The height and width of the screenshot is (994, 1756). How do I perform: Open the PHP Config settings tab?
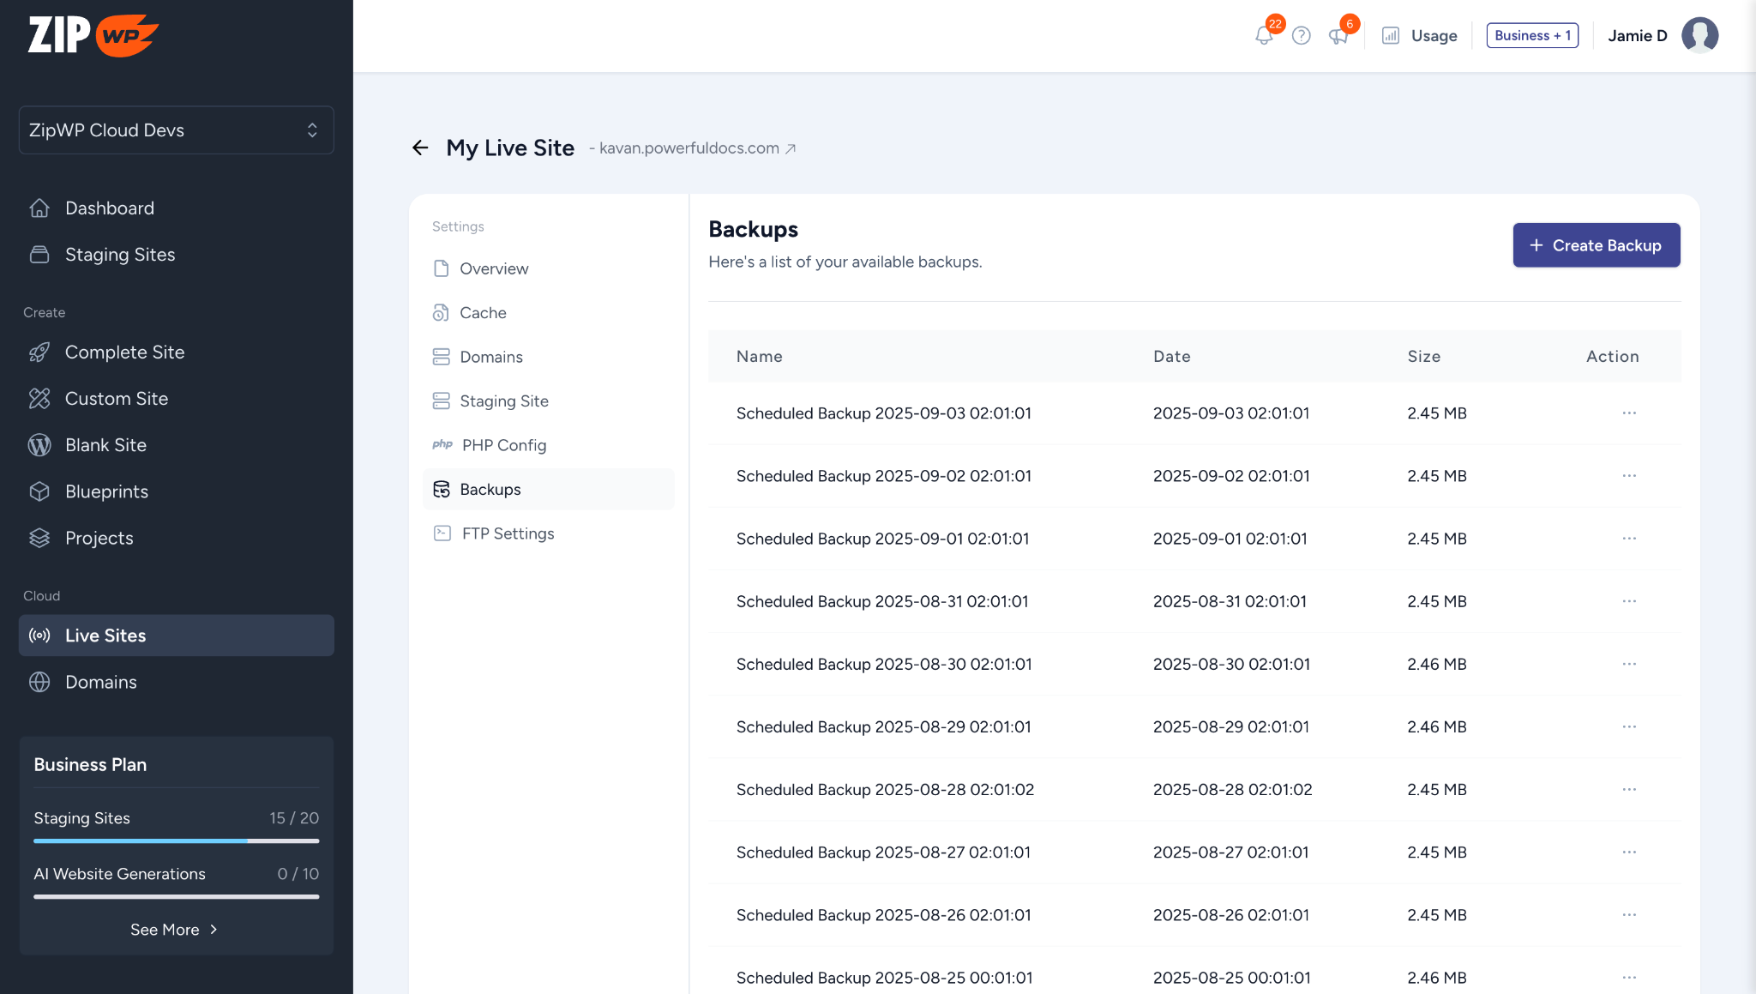503,445
